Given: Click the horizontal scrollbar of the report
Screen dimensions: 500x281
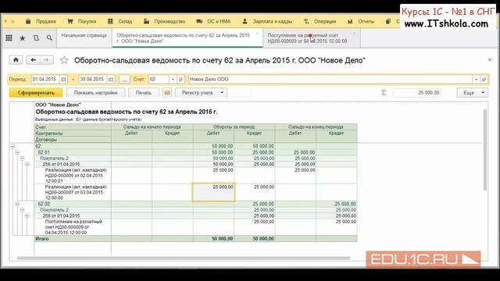Looking at the screenshot, I should [x=184, y=258].
